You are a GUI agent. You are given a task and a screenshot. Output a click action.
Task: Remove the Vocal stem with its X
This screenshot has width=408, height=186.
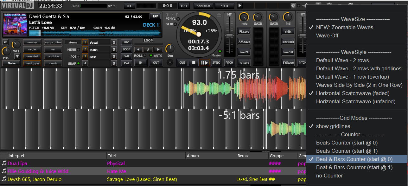114,42
